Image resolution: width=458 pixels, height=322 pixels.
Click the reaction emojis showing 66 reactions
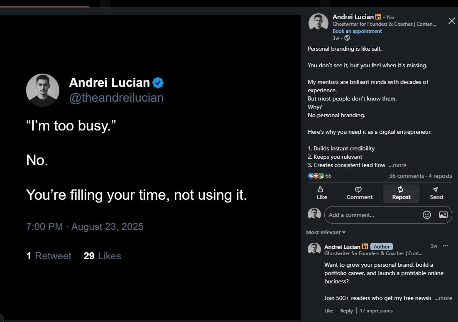pos(316,176)
